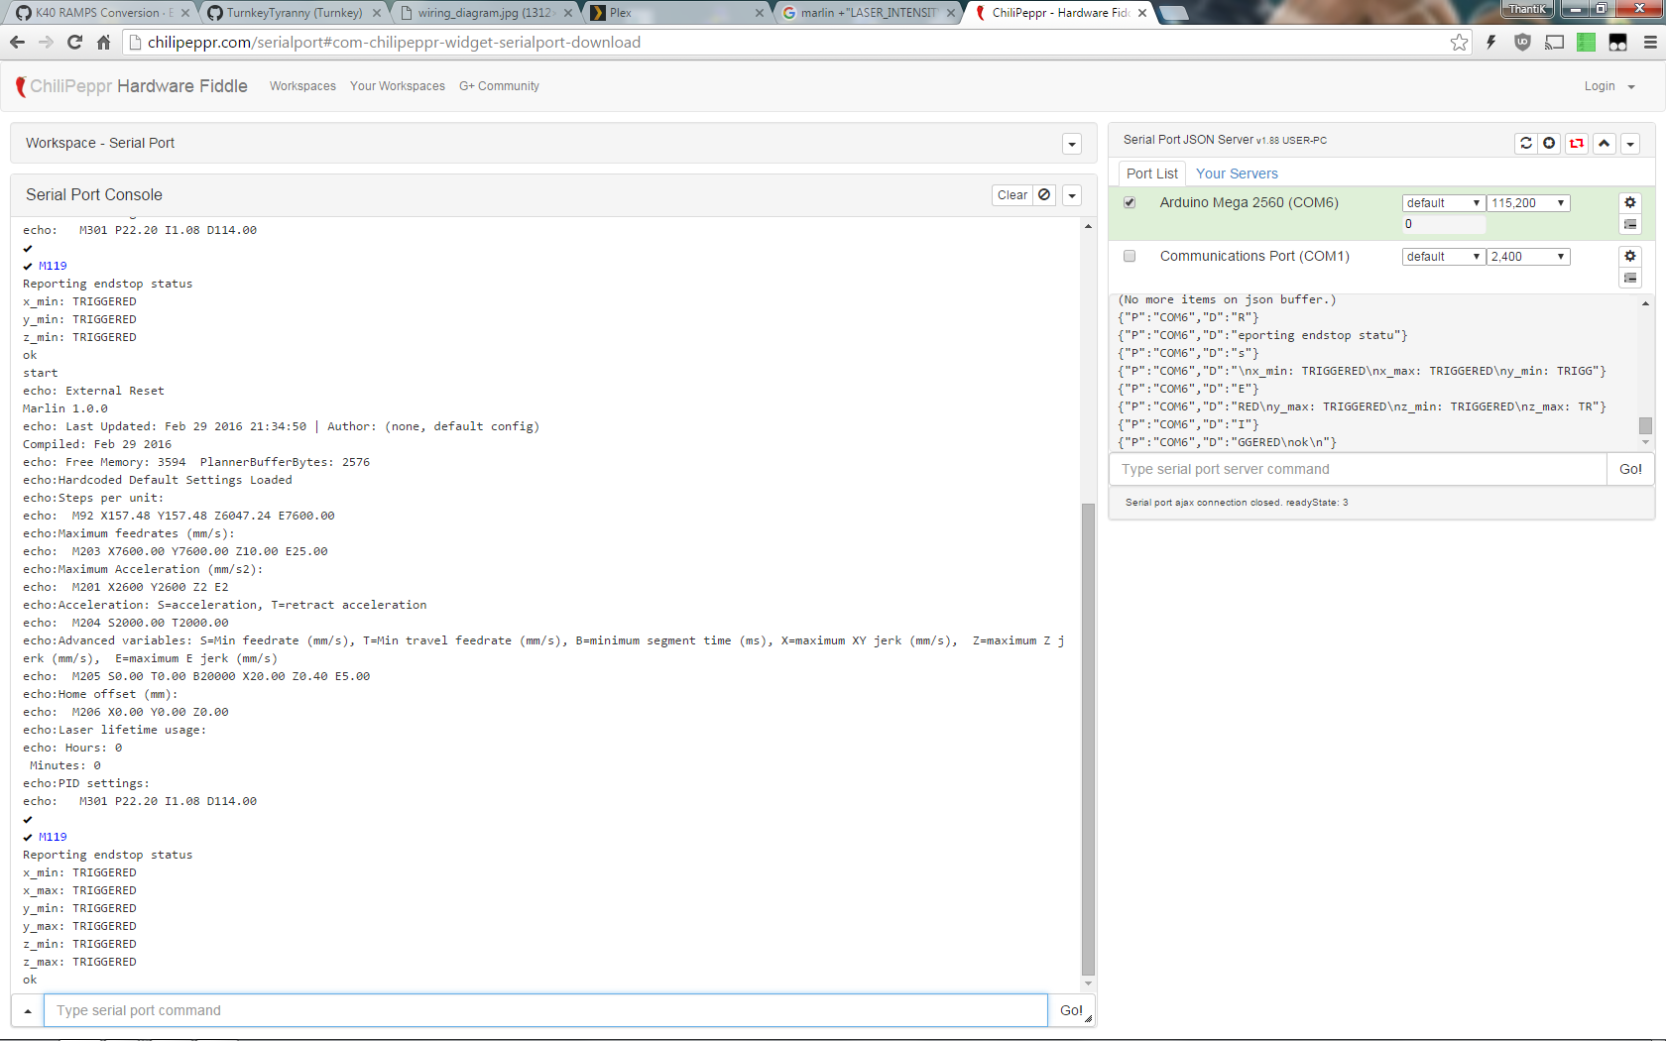
Task: Open the uBlock Origin extension icon
Action: (x=1522, y=42)
